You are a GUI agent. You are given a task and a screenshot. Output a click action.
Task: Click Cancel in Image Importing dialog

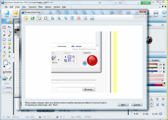click(137, 105)
